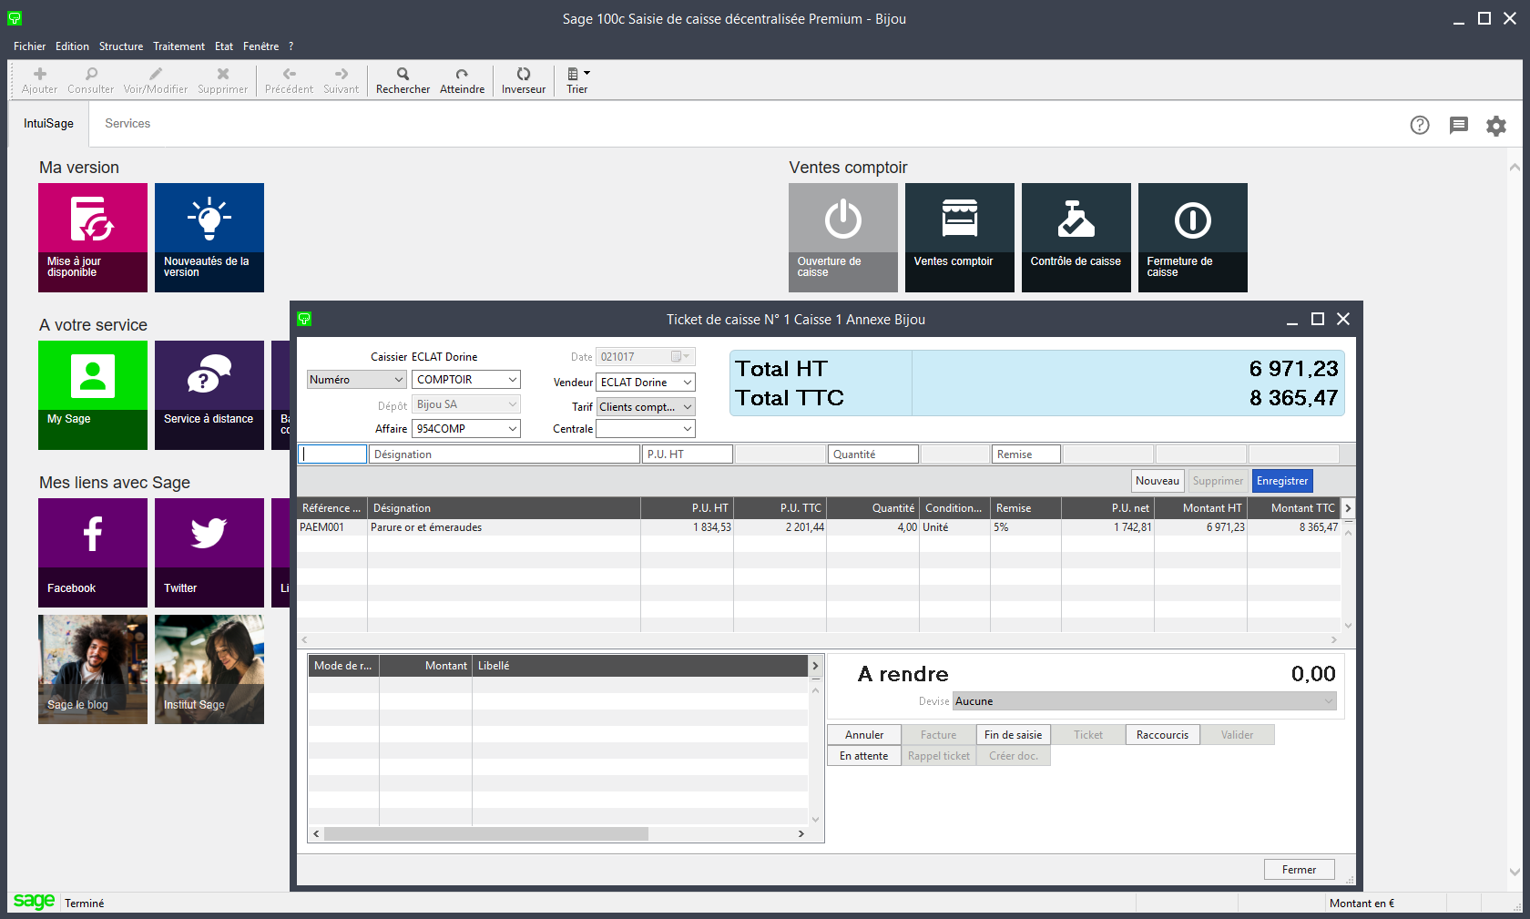Click the Fermer button
This screenshot has width=1530, height=919.
click(x=1299, y=870)
